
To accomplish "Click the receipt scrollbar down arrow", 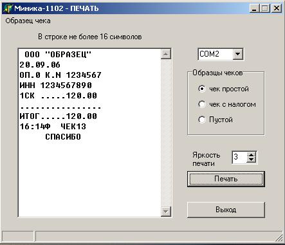I will (166, 212).
